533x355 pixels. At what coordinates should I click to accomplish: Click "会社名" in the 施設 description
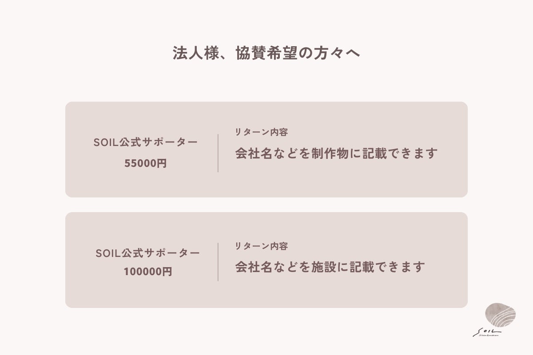255,267
